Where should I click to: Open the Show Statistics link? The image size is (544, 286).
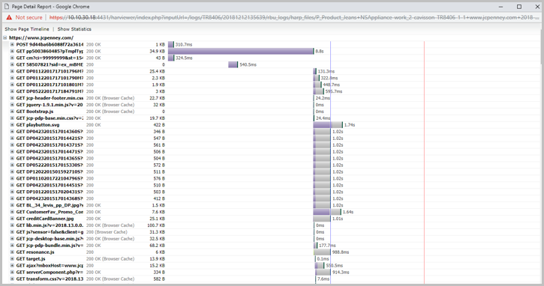[x=74, y=29]
